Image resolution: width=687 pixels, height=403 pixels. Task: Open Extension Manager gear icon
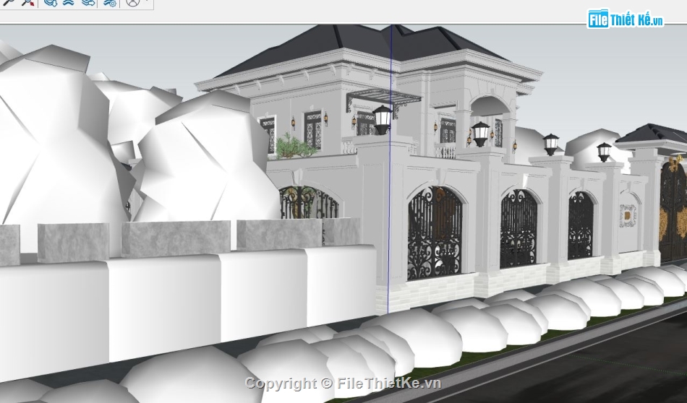[x=109, y=2]
